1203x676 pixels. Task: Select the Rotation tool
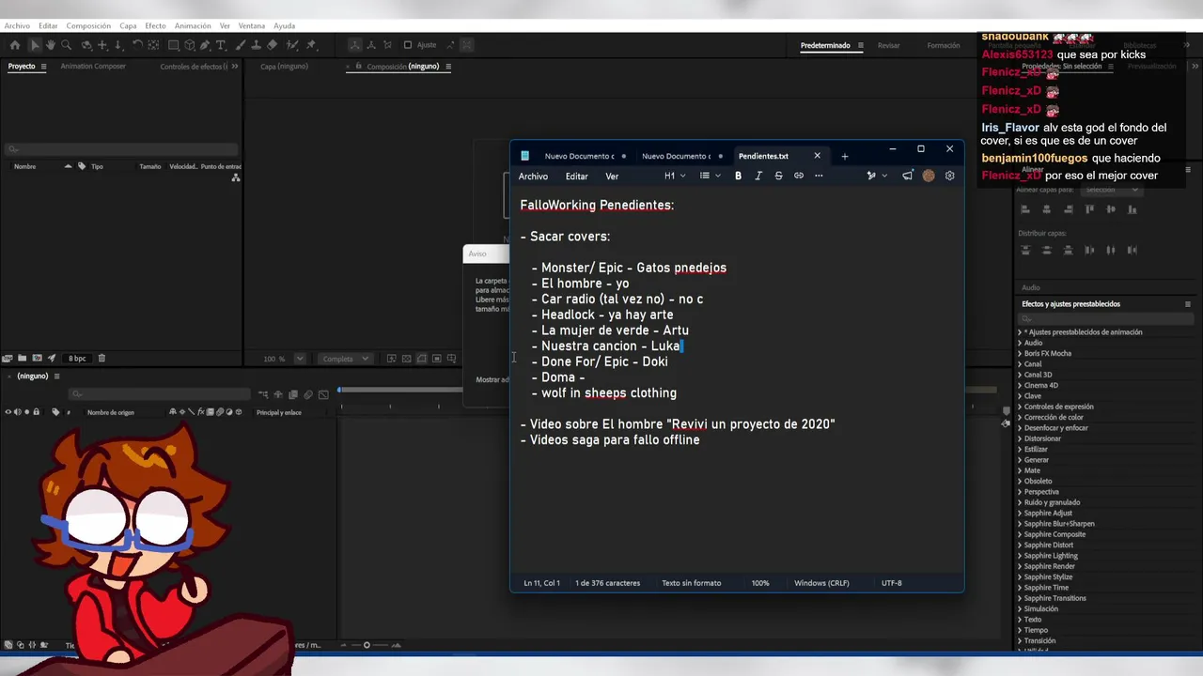(137, 45)
